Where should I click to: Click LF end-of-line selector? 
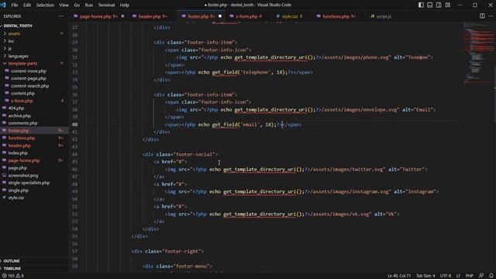point(458,276)
